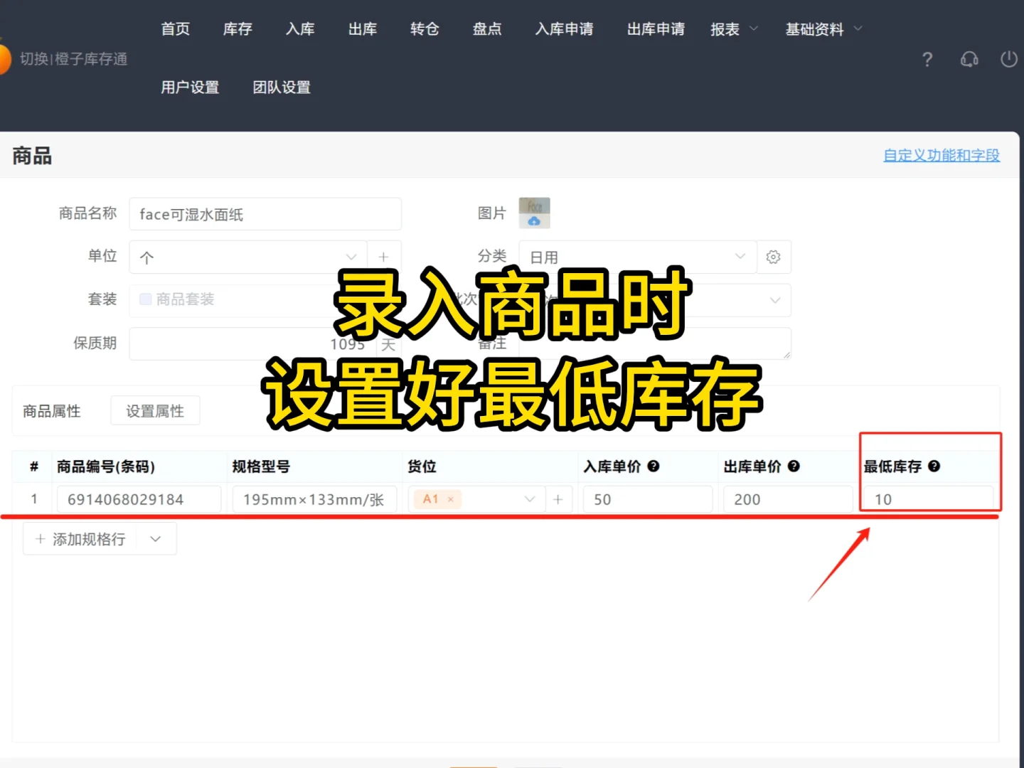Remove the A1 货位 tag
The image size is (1024, 768).
452,498
